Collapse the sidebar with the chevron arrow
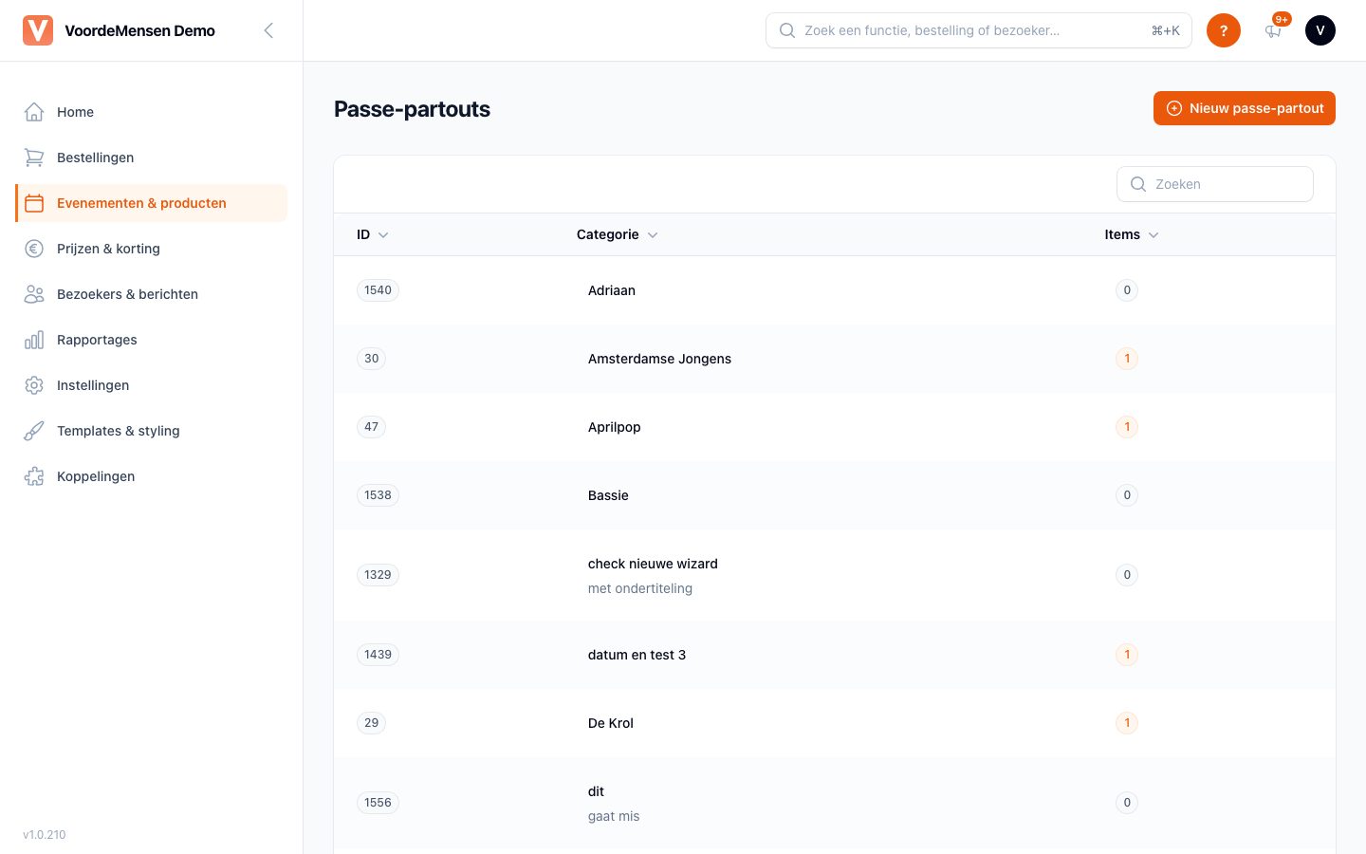The image size is (1366, 854). (268, 30)
